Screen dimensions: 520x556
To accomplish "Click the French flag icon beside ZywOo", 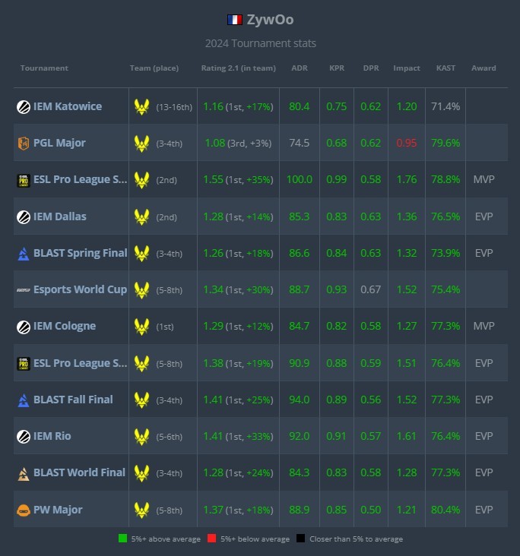I will (235, 19).
